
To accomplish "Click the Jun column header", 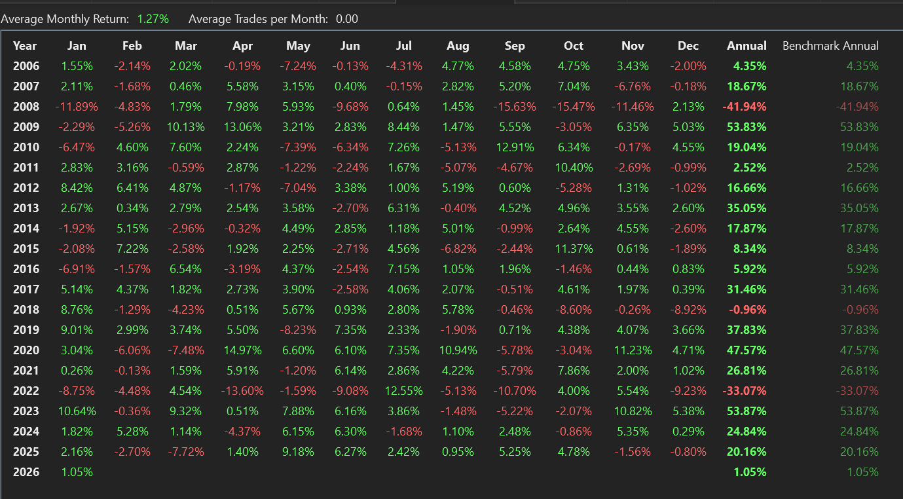I will coord(350,46).
